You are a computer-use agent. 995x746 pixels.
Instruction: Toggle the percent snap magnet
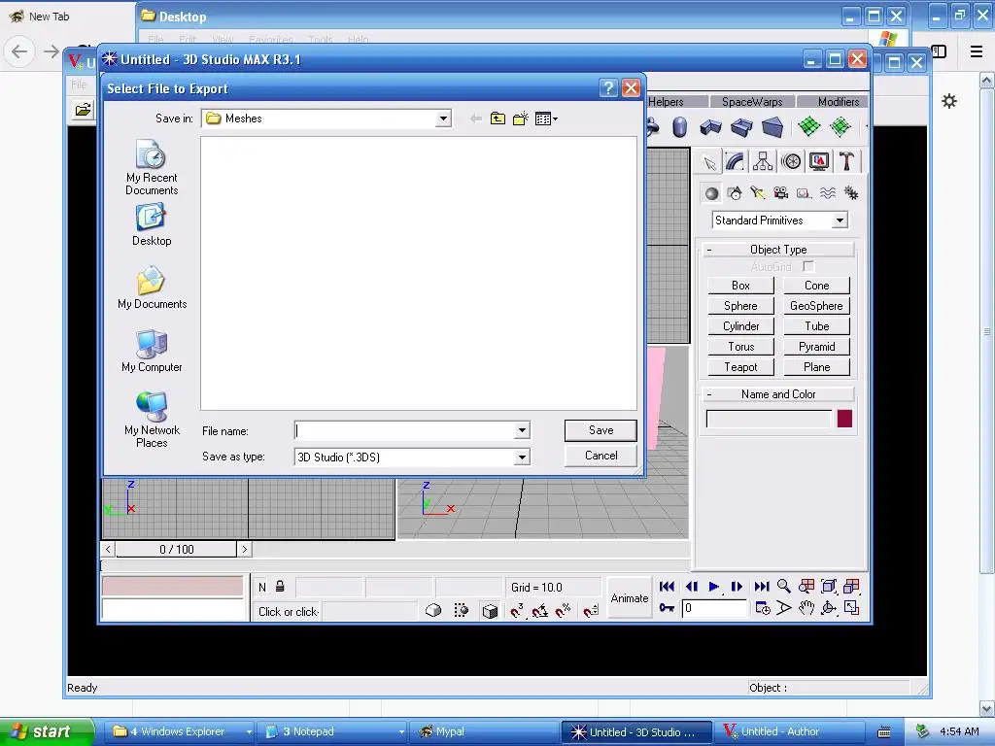click(x=563, y=610)
